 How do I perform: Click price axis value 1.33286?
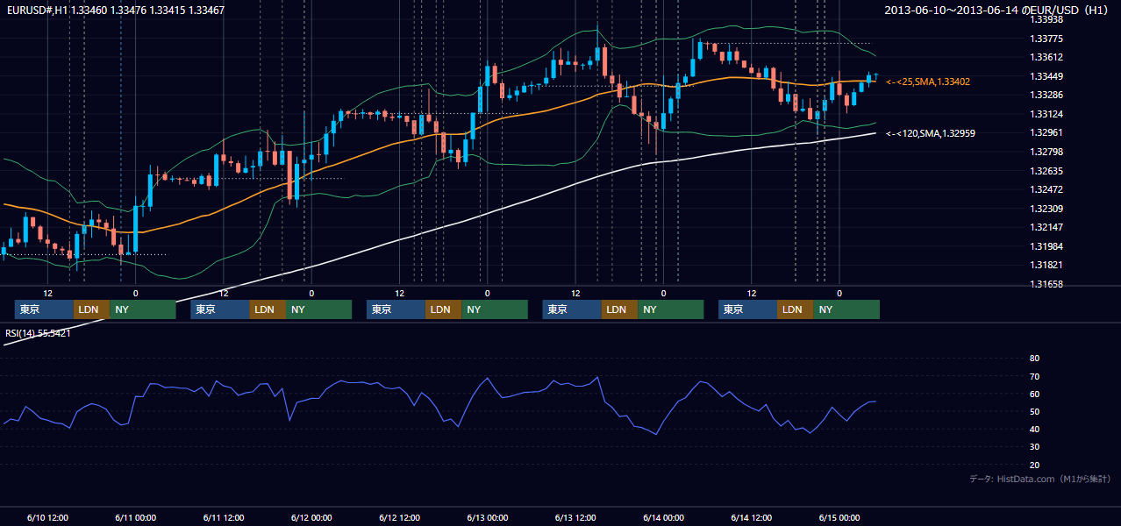(1046, 95)
